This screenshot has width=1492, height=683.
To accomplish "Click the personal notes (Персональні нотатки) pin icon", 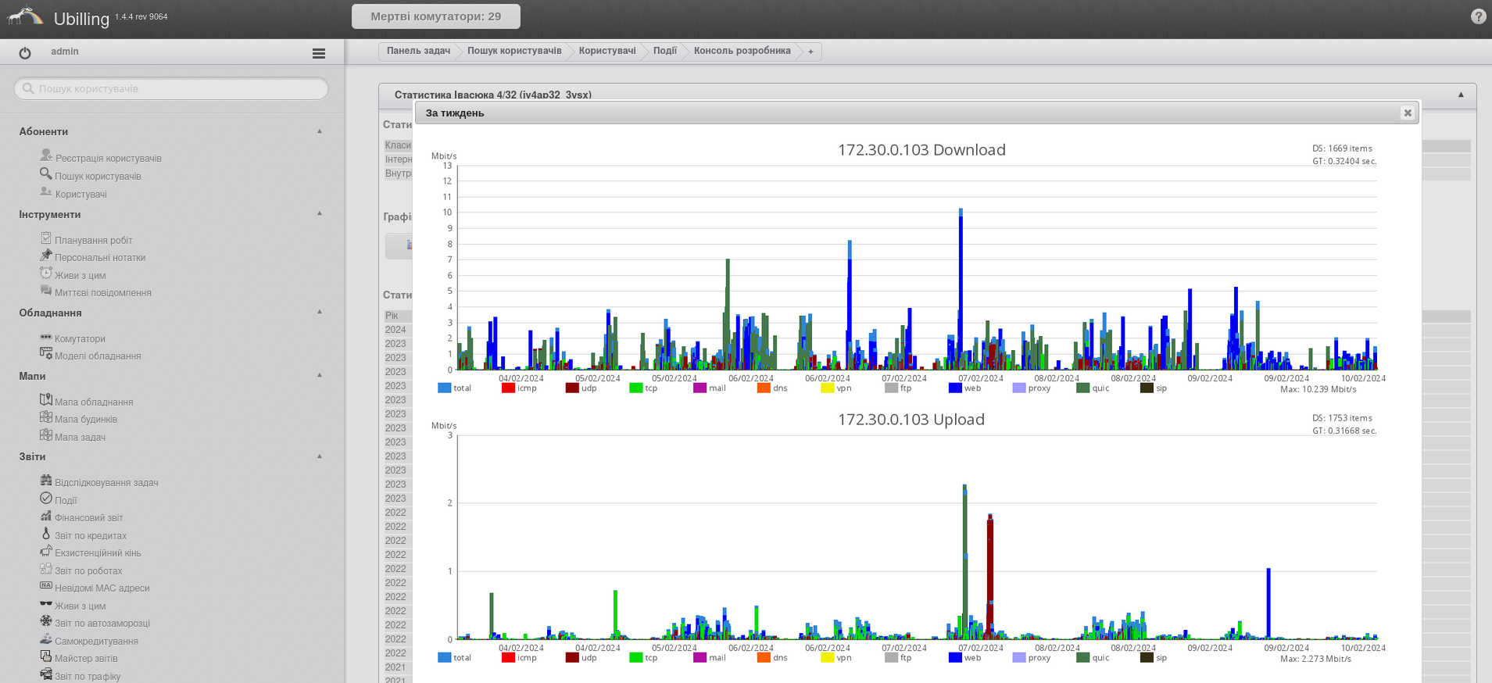I will (46, 256).
